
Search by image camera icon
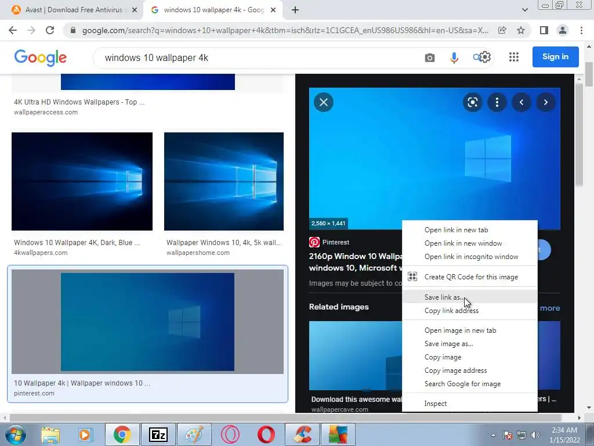(x=430, y=57)
